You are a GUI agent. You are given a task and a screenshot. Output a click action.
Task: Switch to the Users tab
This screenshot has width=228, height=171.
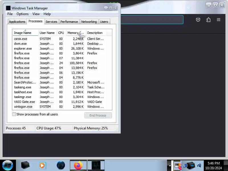pos(104,22)
